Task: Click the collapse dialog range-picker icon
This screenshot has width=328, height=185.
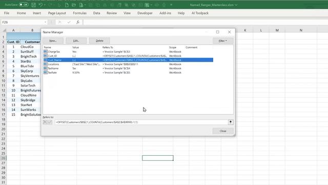Action: [x=231, y=122]
